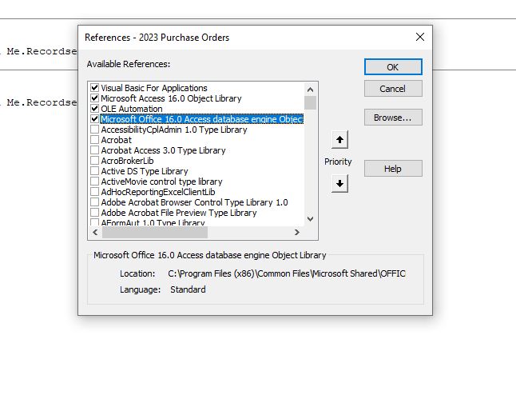Click the Location path text

[287, 273]
